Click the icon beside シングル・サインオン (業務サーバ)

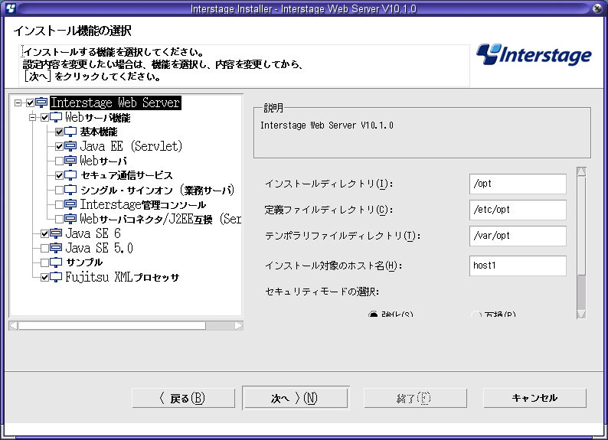[70, 190]
